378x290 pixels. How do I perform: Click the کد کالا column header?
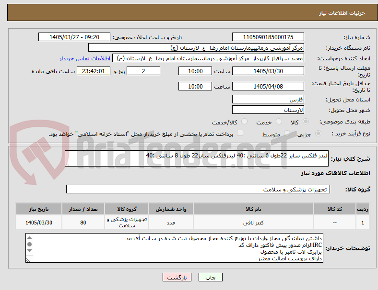click(335, 209)
